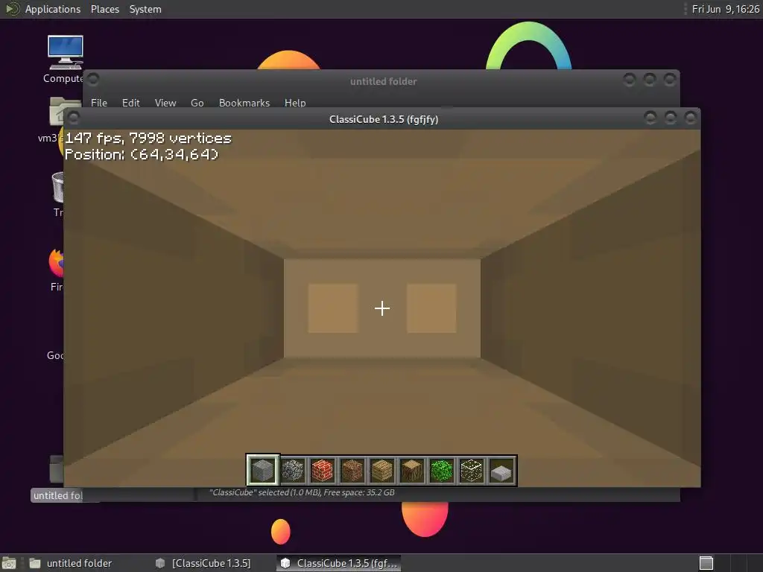Open the Edit menu in untitled folder window
Screen dimensions: 763x572
pos(131,103)
